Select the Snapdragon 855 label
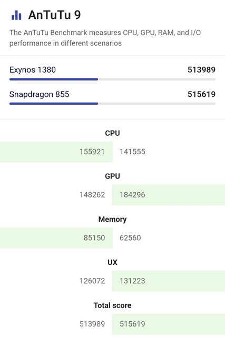Viewport: 225px width, 337px height. tap(39, 94)
